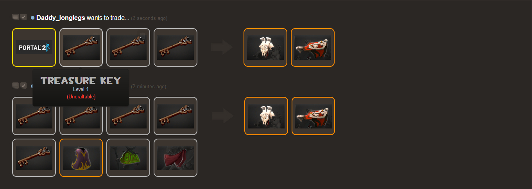Click the list icon on second trade listing
532x189 pixels.
15,86
